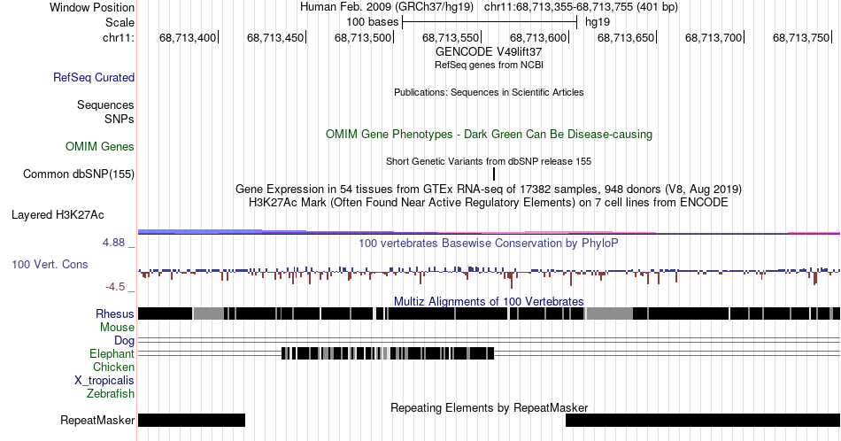Select the Chicken species label

[x=113, y=367]
